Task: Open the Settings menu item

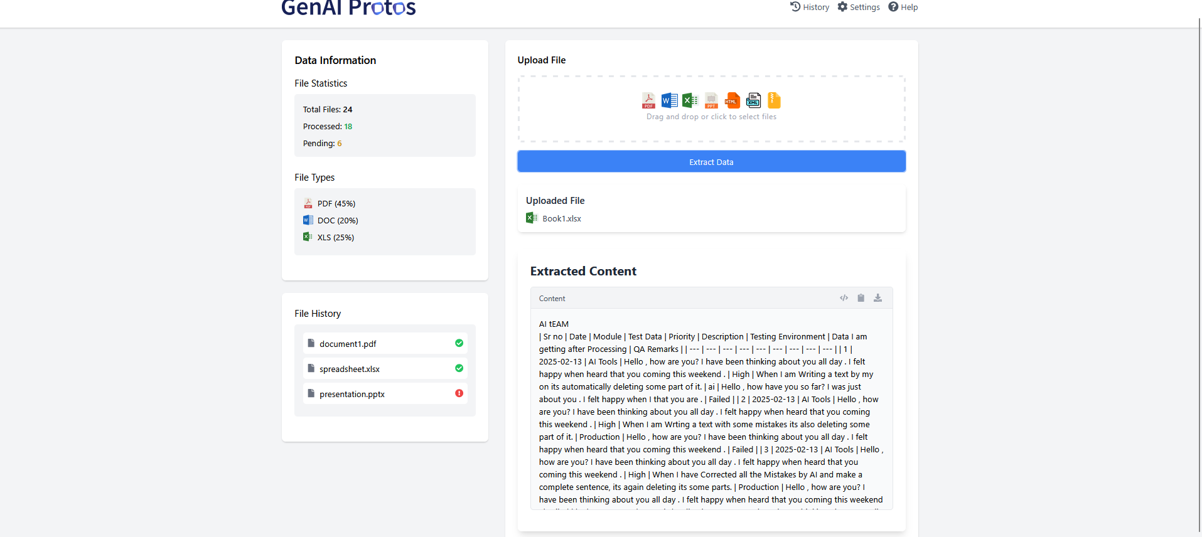Action: point(859,7)
